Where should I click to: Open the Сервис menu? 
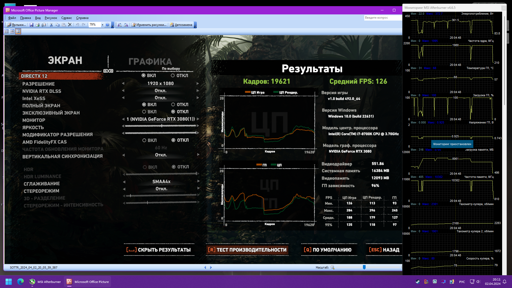click(x=67, y=18)
